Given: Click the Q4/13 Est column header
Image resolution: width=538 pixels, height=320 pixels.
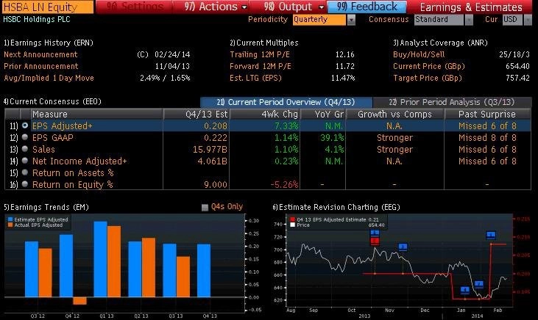Looking at the screenshot, I should (197, 114).
